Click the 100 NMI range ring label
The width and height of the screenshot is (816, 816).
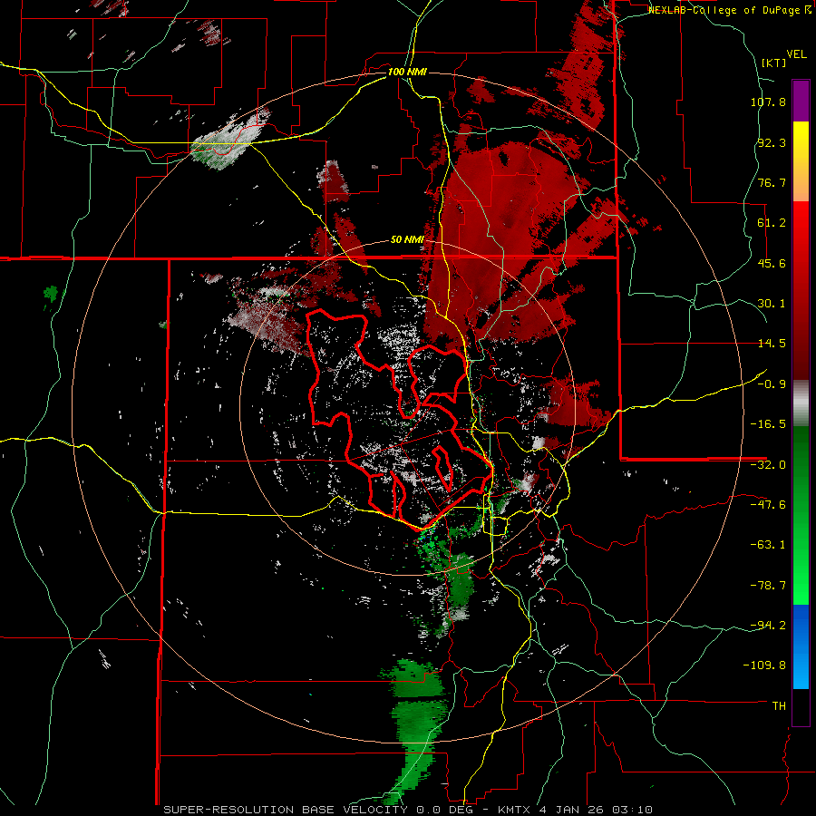(x=407, y=72)
